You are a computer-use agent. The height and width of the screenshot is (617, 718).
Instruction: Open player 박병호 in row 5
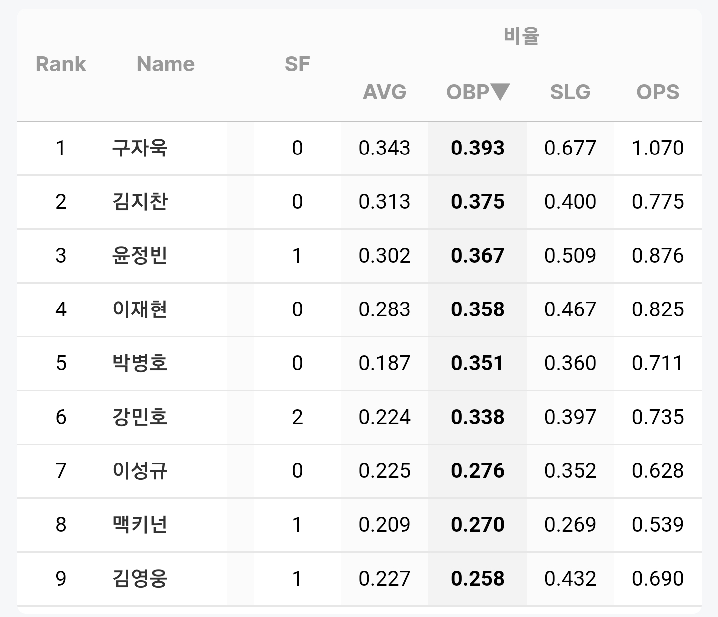point(140,363)
